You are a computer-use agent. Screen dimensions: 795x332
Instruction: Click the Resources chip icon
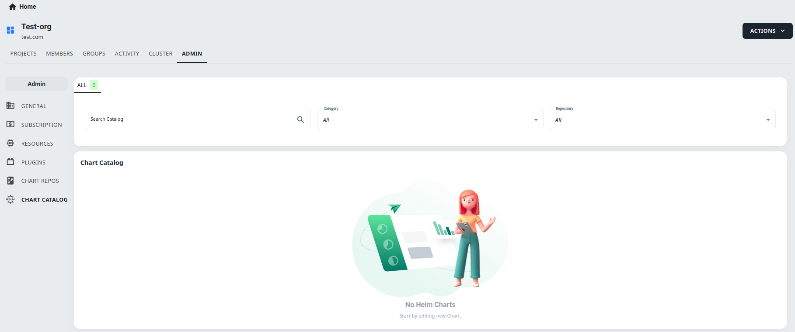[x=10, y=143]
